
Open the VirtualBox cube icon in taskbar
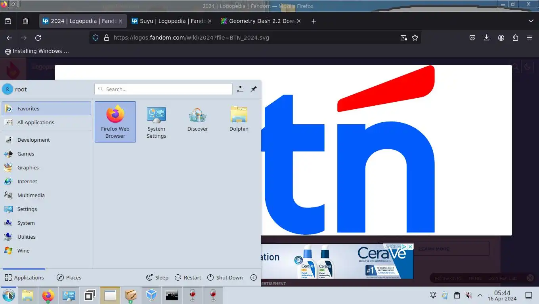151,295
